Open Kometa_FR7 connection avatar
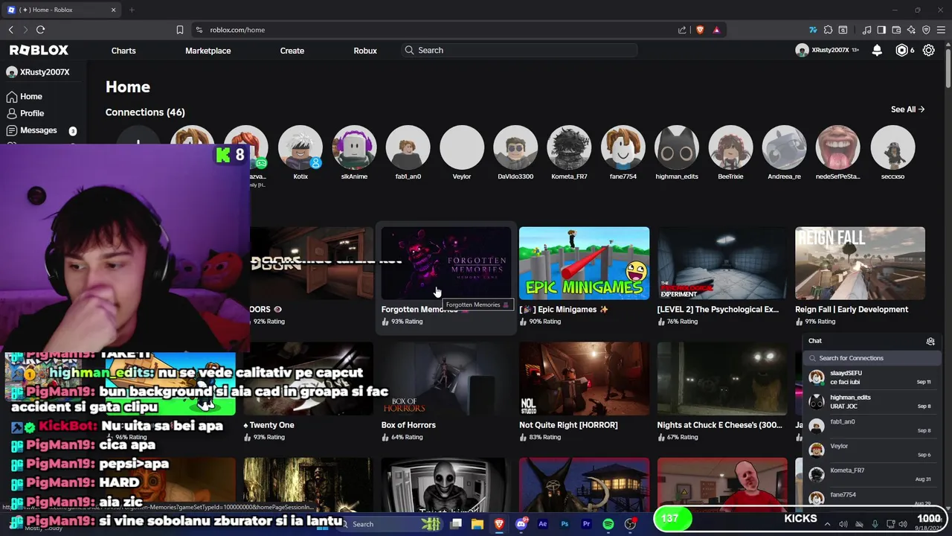The image size is (952, 536). [569, 147]
